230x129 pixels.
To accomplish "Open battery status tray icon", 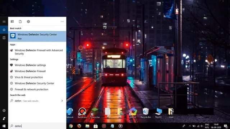I will pos(194,126).
